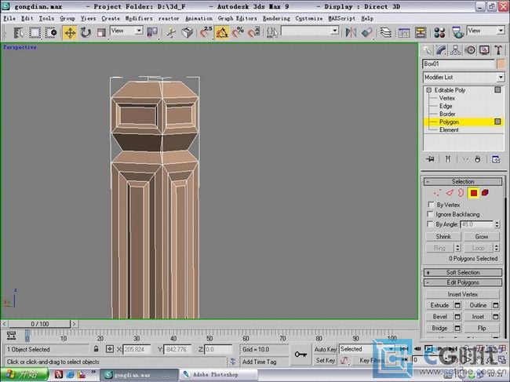Viewport: 510px width, 382px height.
Task: Open Bevel settings box
Action: point(457,317)
